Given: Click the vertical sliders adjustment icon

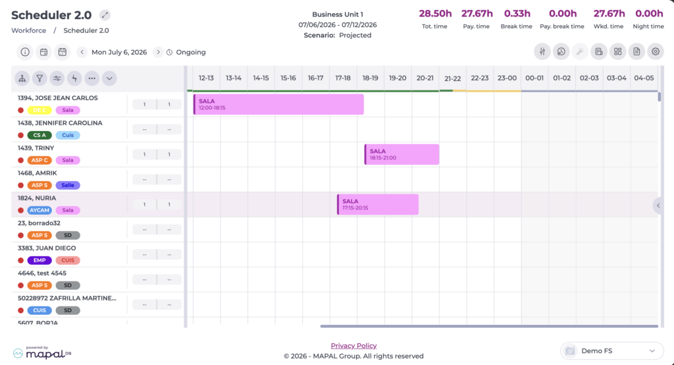Looking at the screenshot, I should point(542,51).
